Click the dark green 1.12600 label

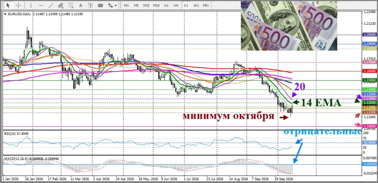369,102
